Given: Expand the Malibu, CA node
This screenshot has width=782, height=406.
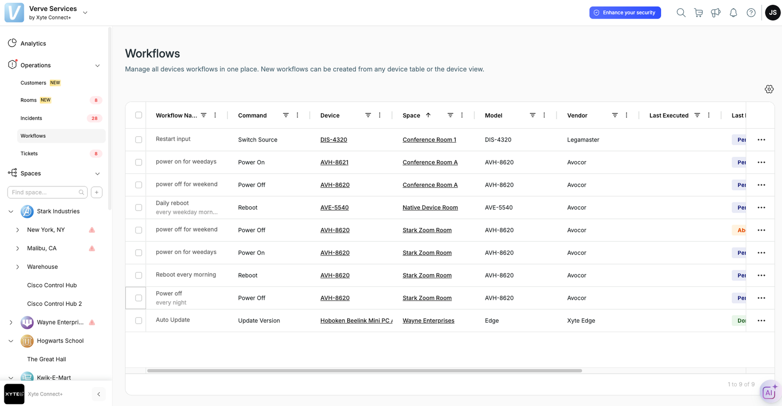Looking at the screenshot, I should (18, 249).
